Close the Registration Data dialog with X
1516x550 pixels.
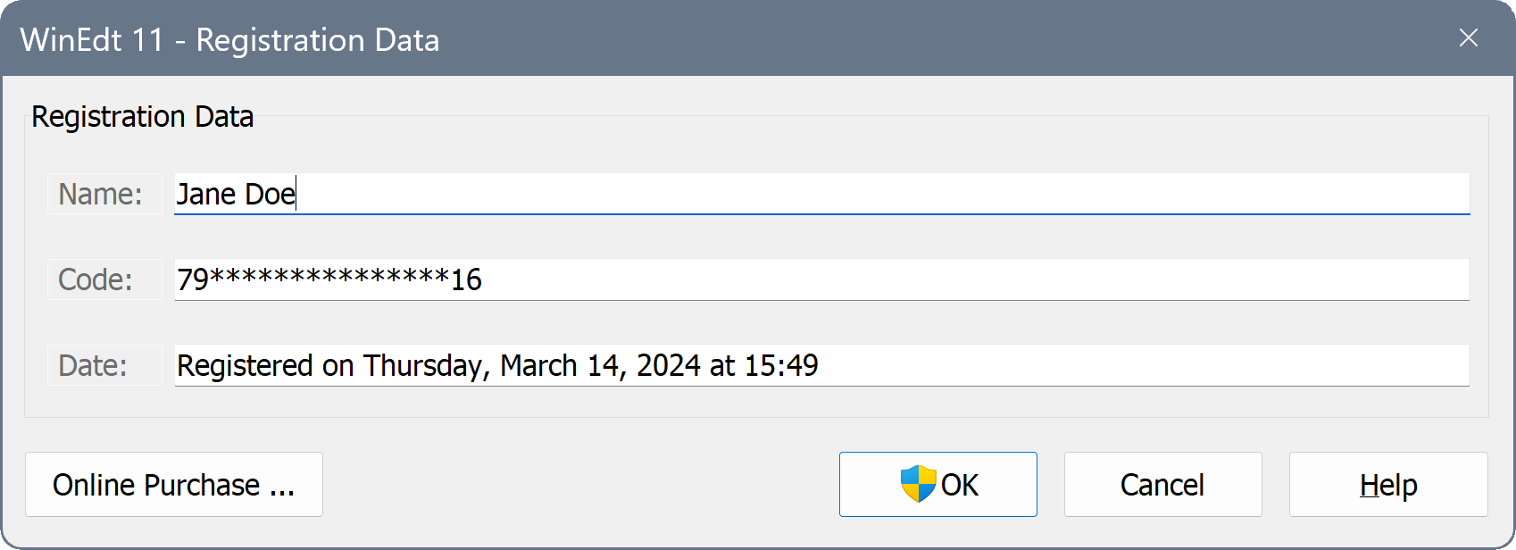point(1468,37)
